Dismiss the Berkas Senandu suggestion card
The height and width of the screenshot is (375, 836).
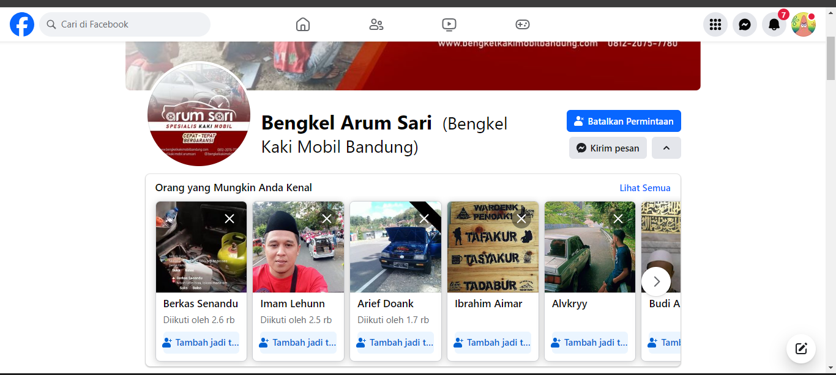[230, 219]
